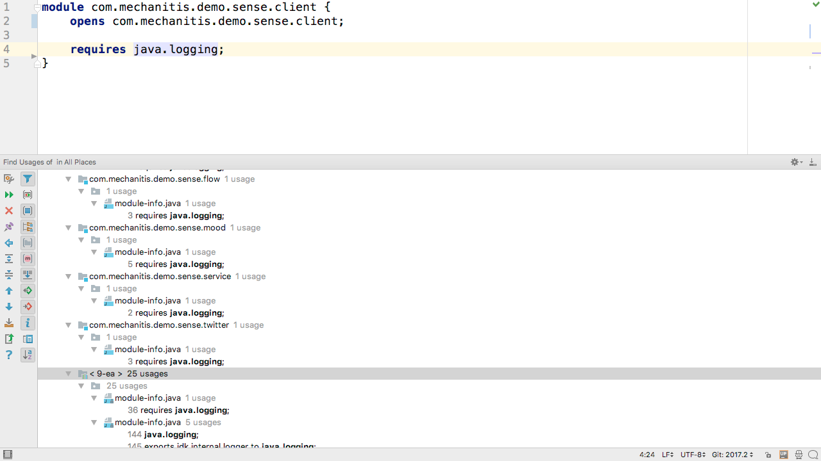821x461 pixels.
Task: Close the usages tab with red X
Action: [x=9, y=211]
